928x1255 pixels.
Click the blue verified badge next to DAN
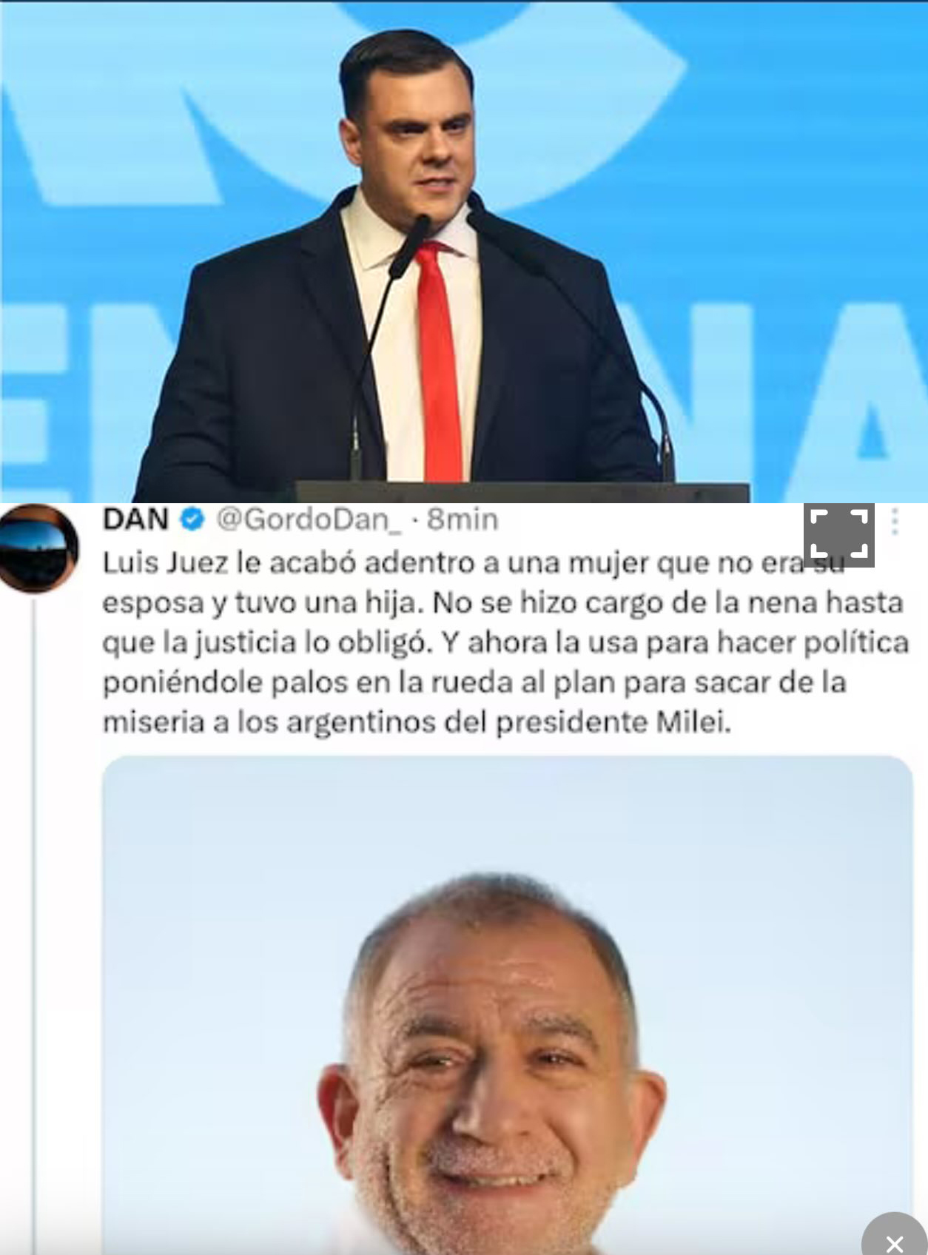192,519
